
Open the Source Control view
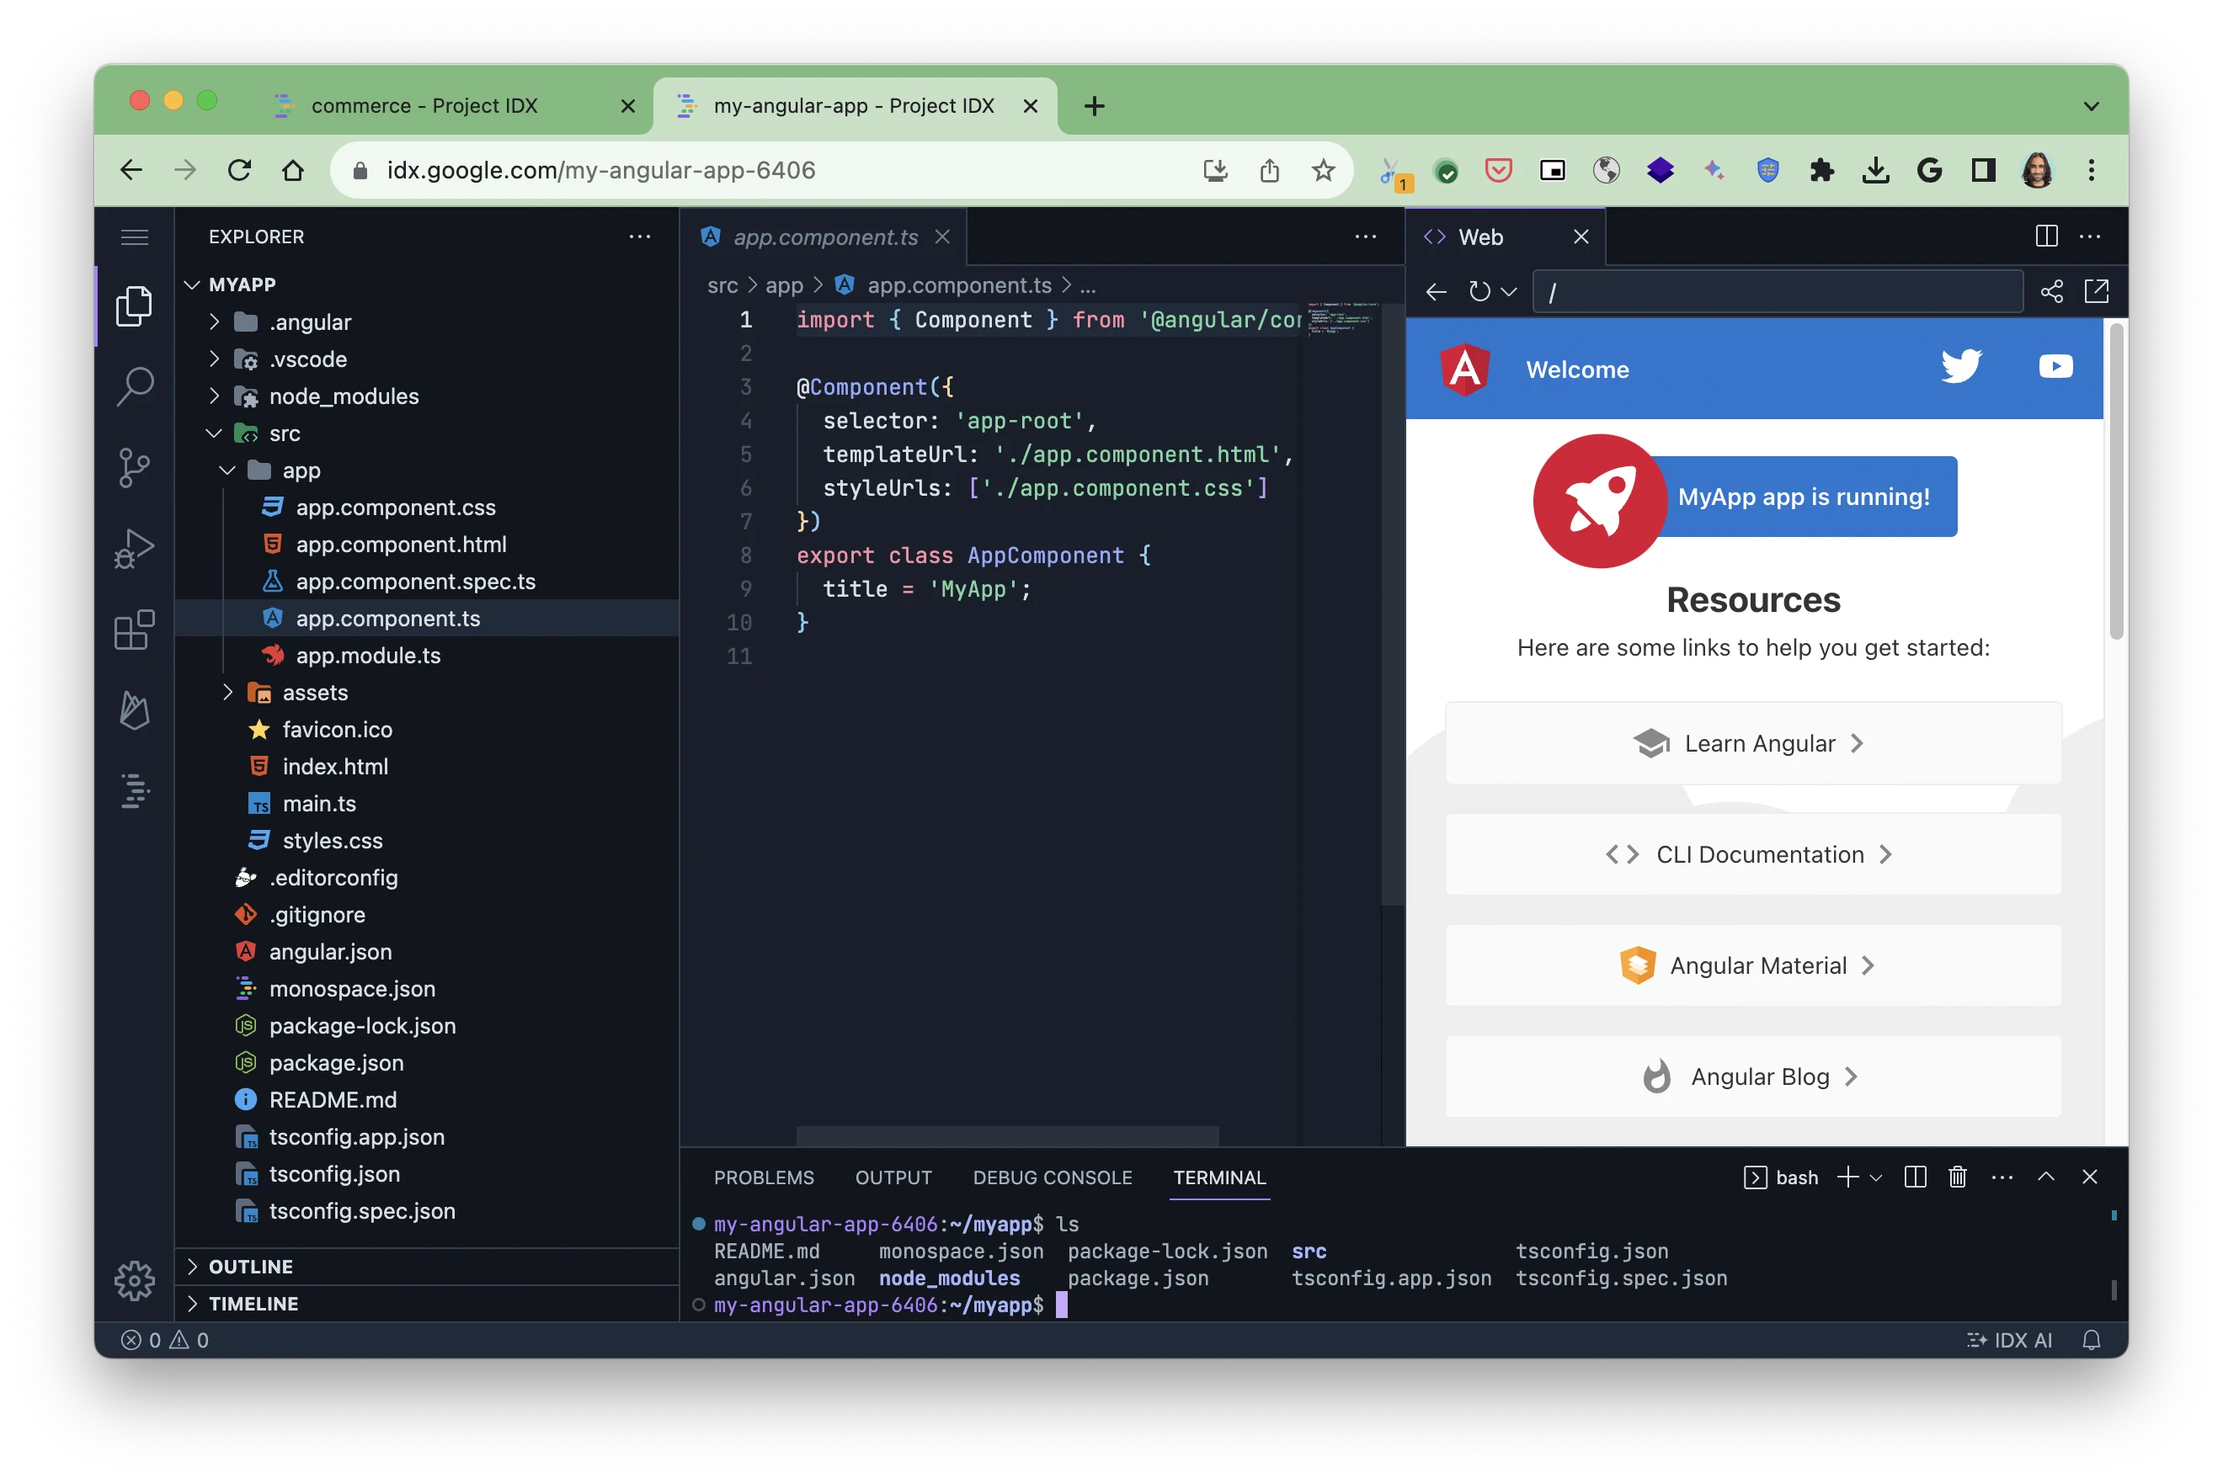click(136, 467)
